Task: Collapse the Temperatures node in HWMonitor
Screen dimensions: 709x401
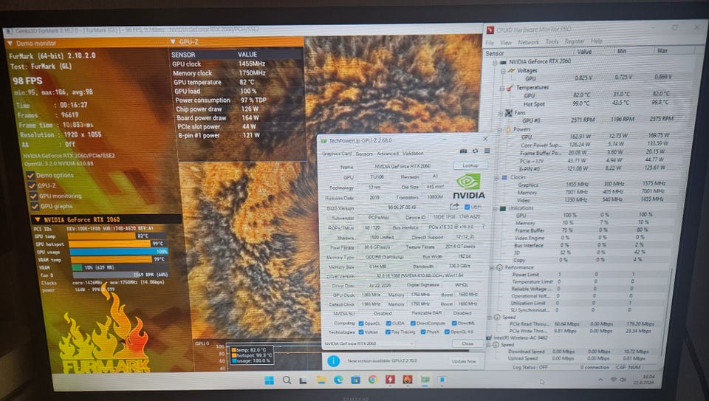Action: point(501,88)
